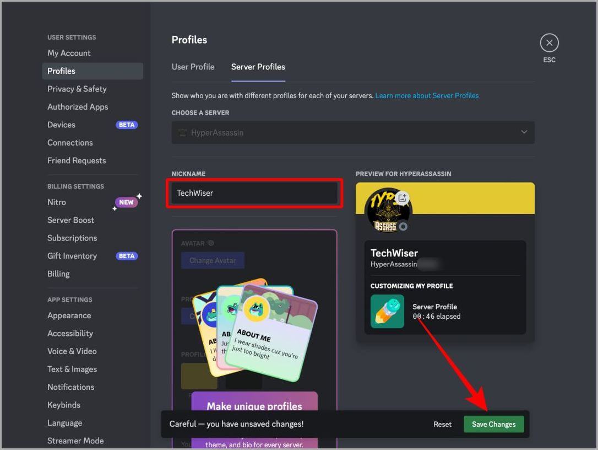Click the avatar image upload icon
The width and height of the screenshot is (598, 450).
click(402, 198)
